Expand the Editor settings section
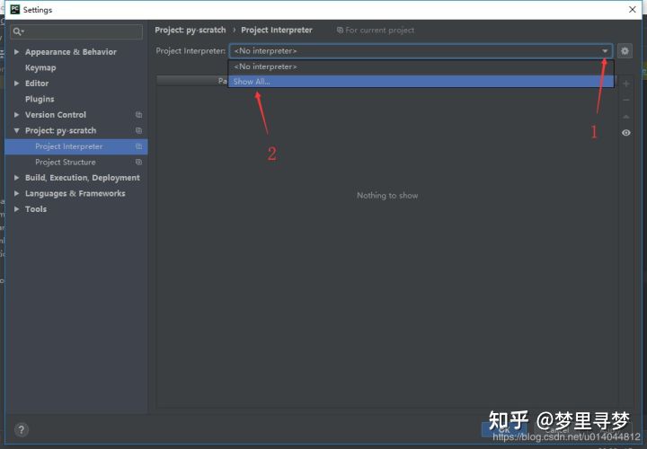The height and width of the screenshot is (449, 647). coord(16,84)
